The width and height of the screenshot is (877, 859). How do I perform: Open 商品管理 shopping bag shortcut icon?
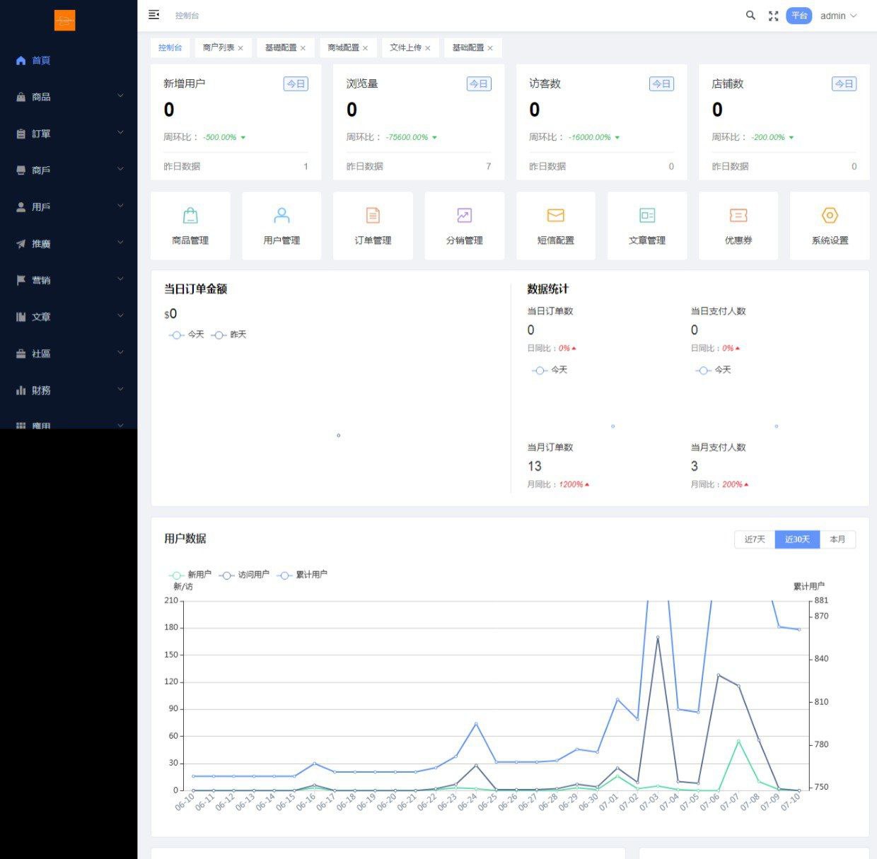[190, 216]
